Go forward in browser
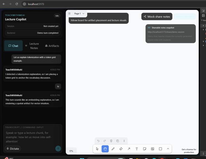 (x=10, y=4)
